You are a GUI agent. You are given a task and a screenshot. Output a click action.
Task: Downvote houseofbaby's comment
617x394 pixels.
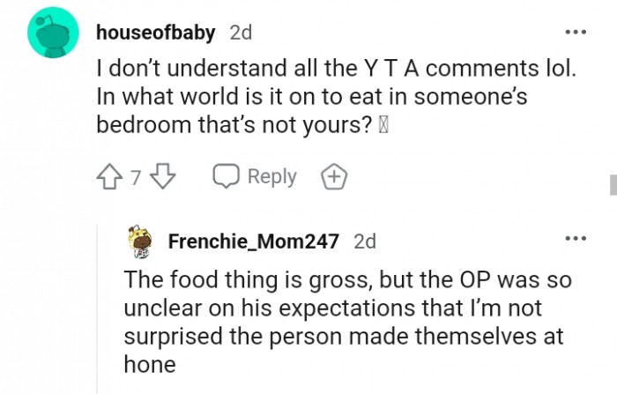pos(162,177)
